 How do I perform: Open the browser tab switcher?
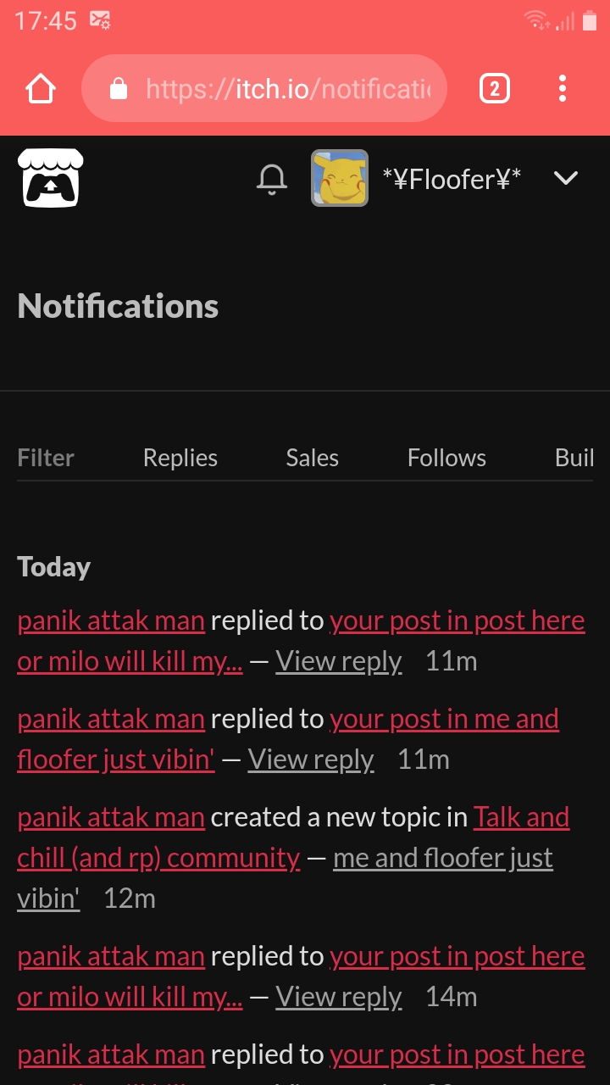495,88
